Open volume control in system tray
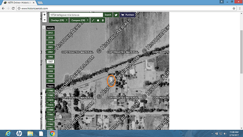This screenshot has width=243, height=137. click(225, 133)
